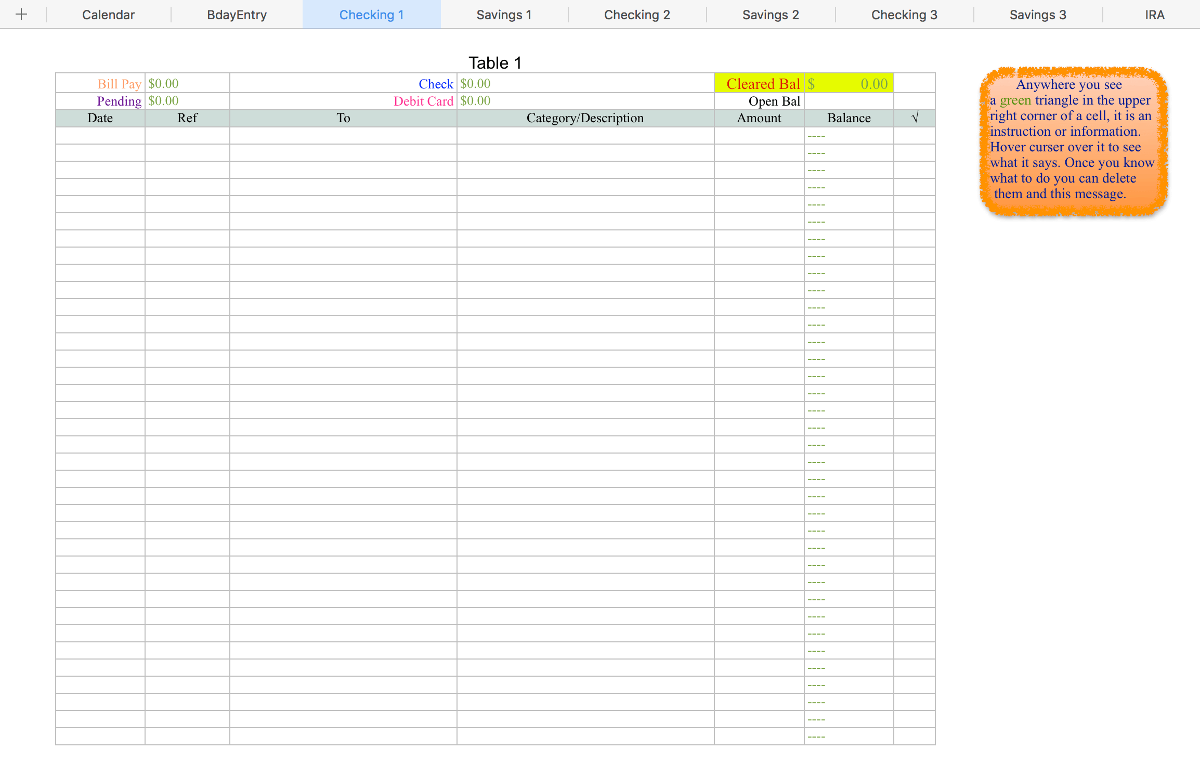Select the Bill Pay amount cell

tap(187, 84)
